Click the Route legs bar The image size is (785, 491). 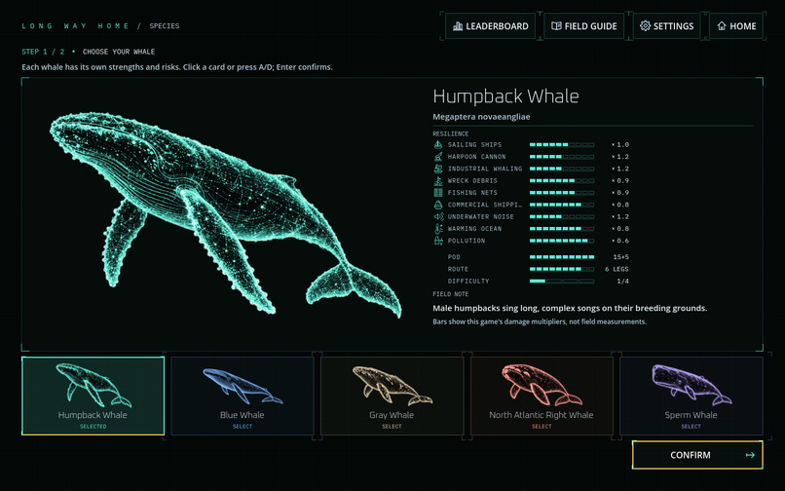click(562, 269)
